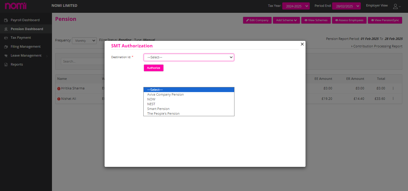Image resolution: width=408 pixels, height=191 pixels.
Task: Click the £19.20 EE amount
Action: pyautogui.click(x=327, y=99)
